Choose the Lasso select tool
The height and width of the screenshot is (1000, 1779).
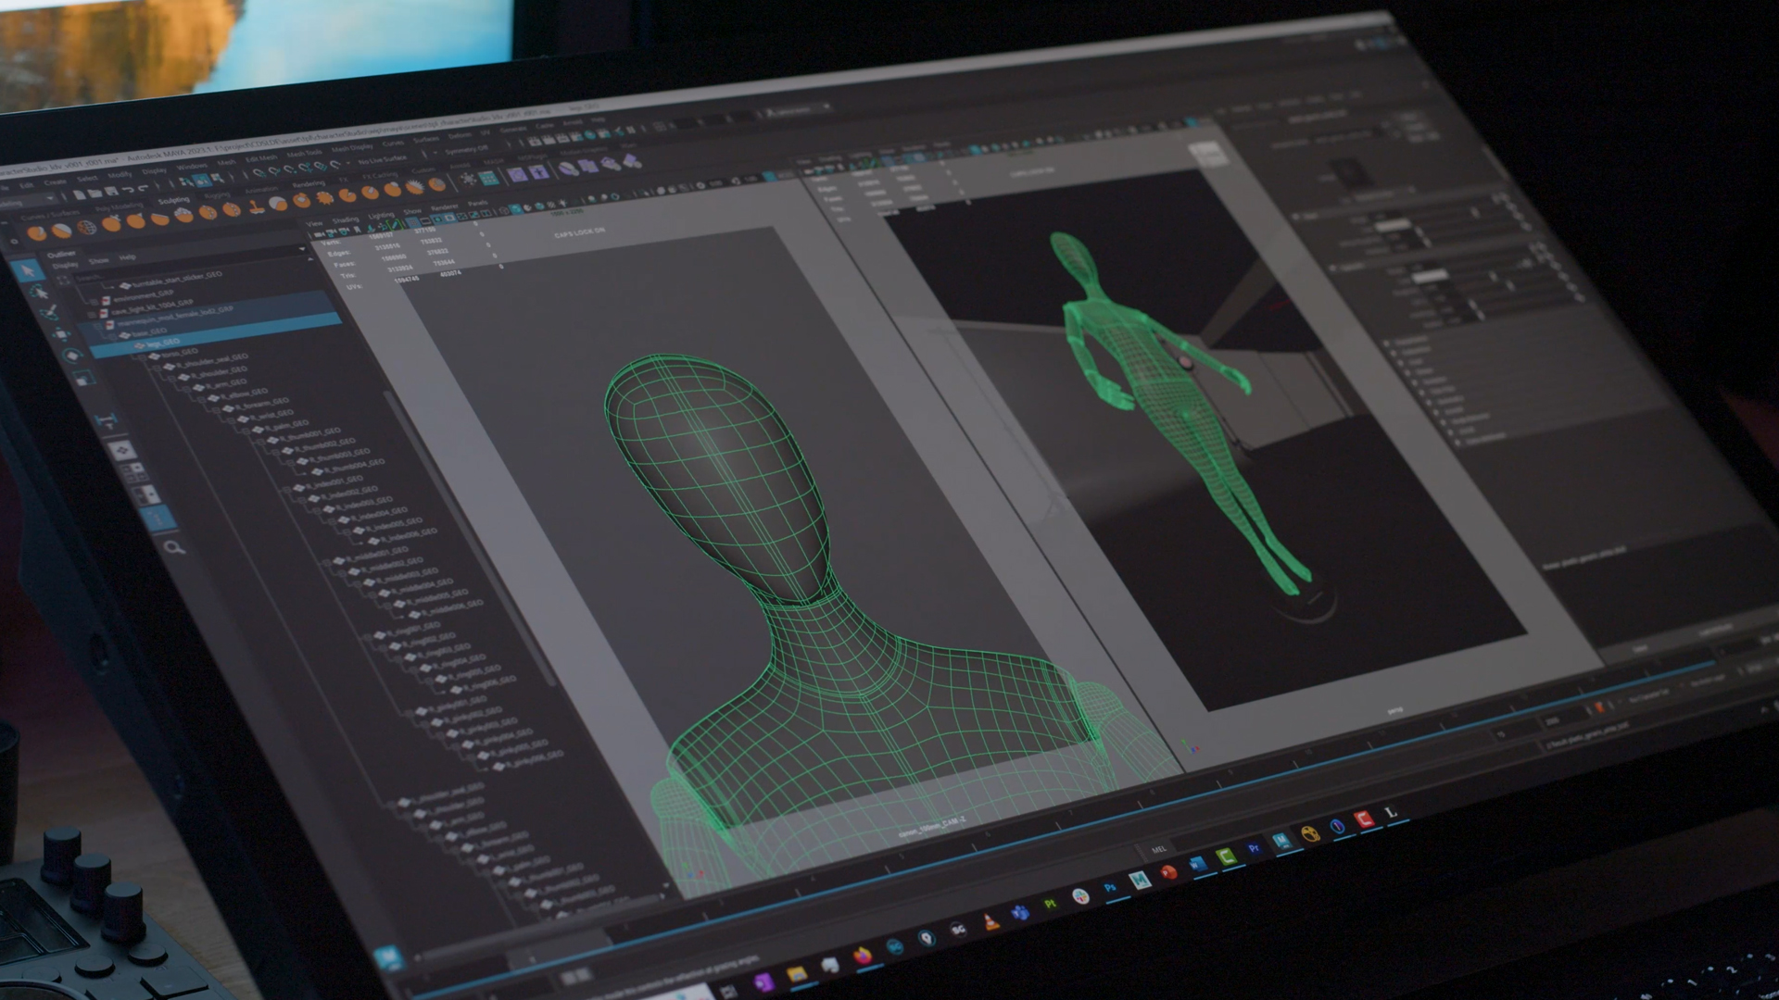pos(40,293)
